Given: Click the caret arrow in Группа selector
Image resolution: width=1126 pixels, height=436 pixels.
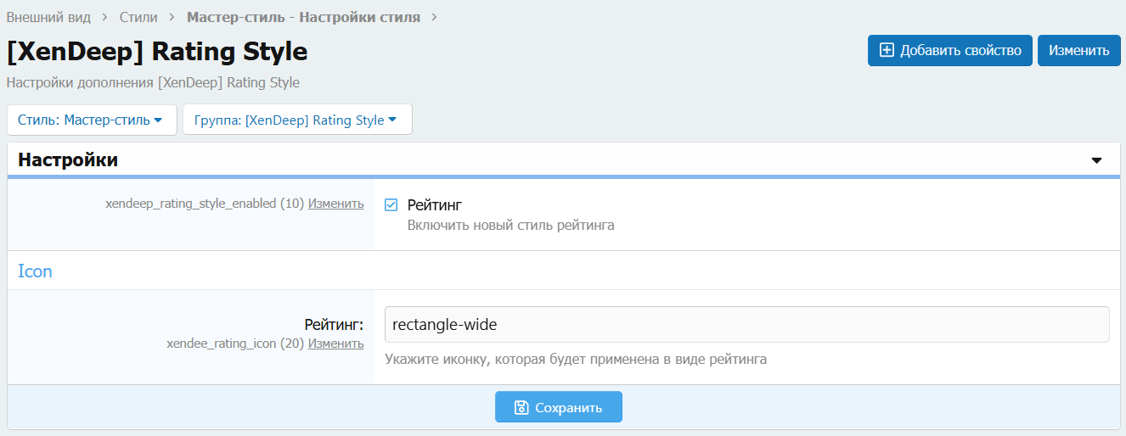Looking at the screenshot, I should (392, 120).
